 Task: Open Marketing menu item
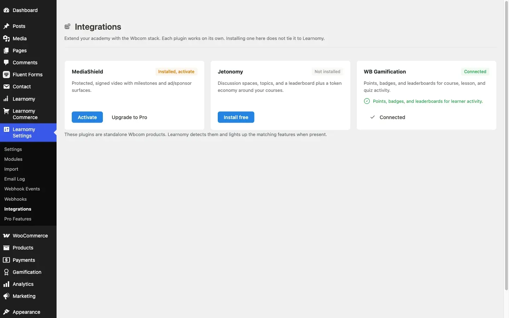[28, 296]
